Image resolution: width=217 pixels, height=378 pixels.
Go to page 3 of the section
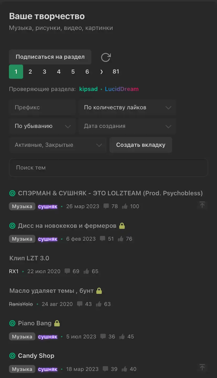click(x=45, y=72)
